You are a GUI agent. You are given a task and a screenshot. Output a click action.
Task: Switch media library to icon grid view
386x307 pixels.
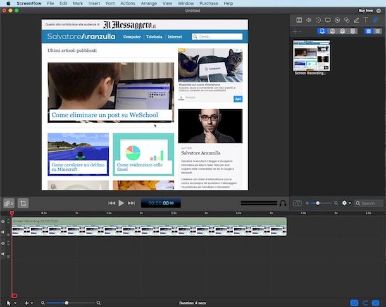[368, 31]
